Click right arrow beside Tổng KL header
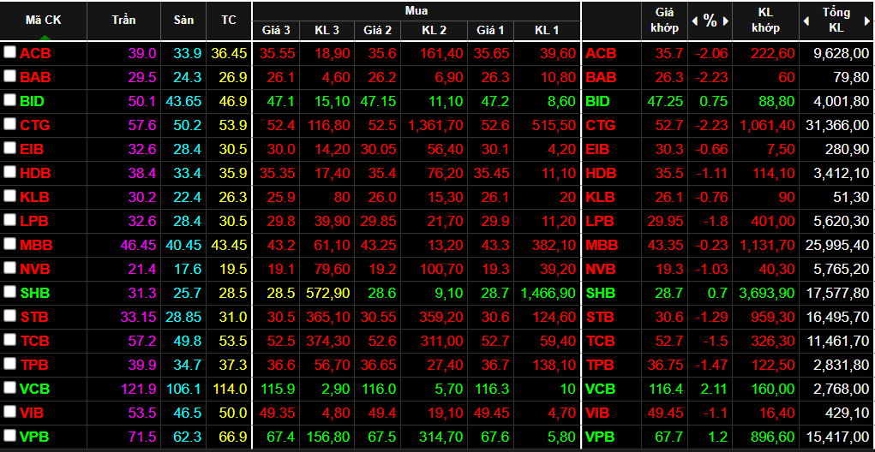Viewport: 875px width, 452px height. tap(866, 21)
